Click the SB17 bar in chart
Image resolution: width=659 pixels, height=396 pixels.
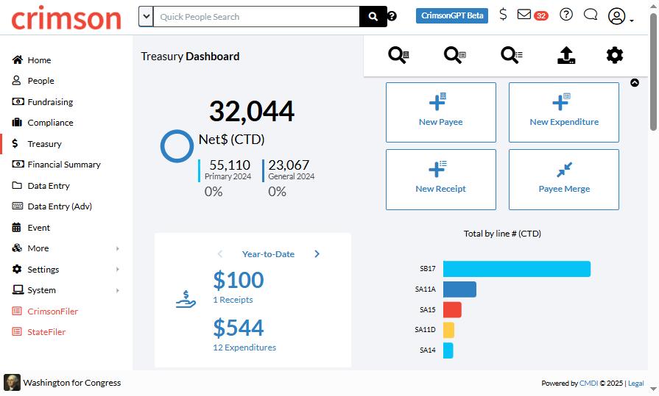(517, 269)
